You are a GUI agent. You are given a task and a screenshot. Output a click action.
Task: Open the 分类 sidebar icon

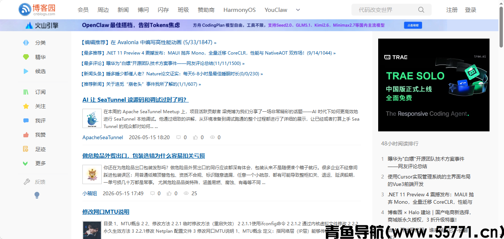pyautogui.click(x=26, y=43)
